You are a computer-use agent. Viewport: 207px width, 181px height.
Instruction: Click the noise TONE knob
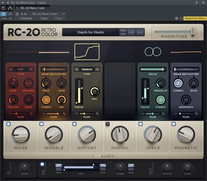(13, 83)
